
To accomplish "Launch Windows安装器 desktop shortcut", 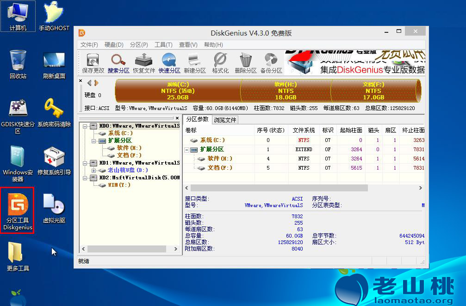I will (x=18, y=164).
